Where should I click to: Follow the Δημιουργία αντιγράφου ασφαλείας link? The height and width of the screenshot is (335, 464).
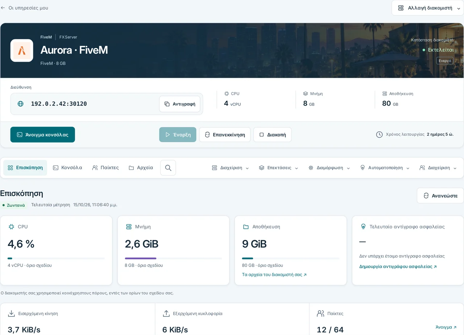coord(398,267)
